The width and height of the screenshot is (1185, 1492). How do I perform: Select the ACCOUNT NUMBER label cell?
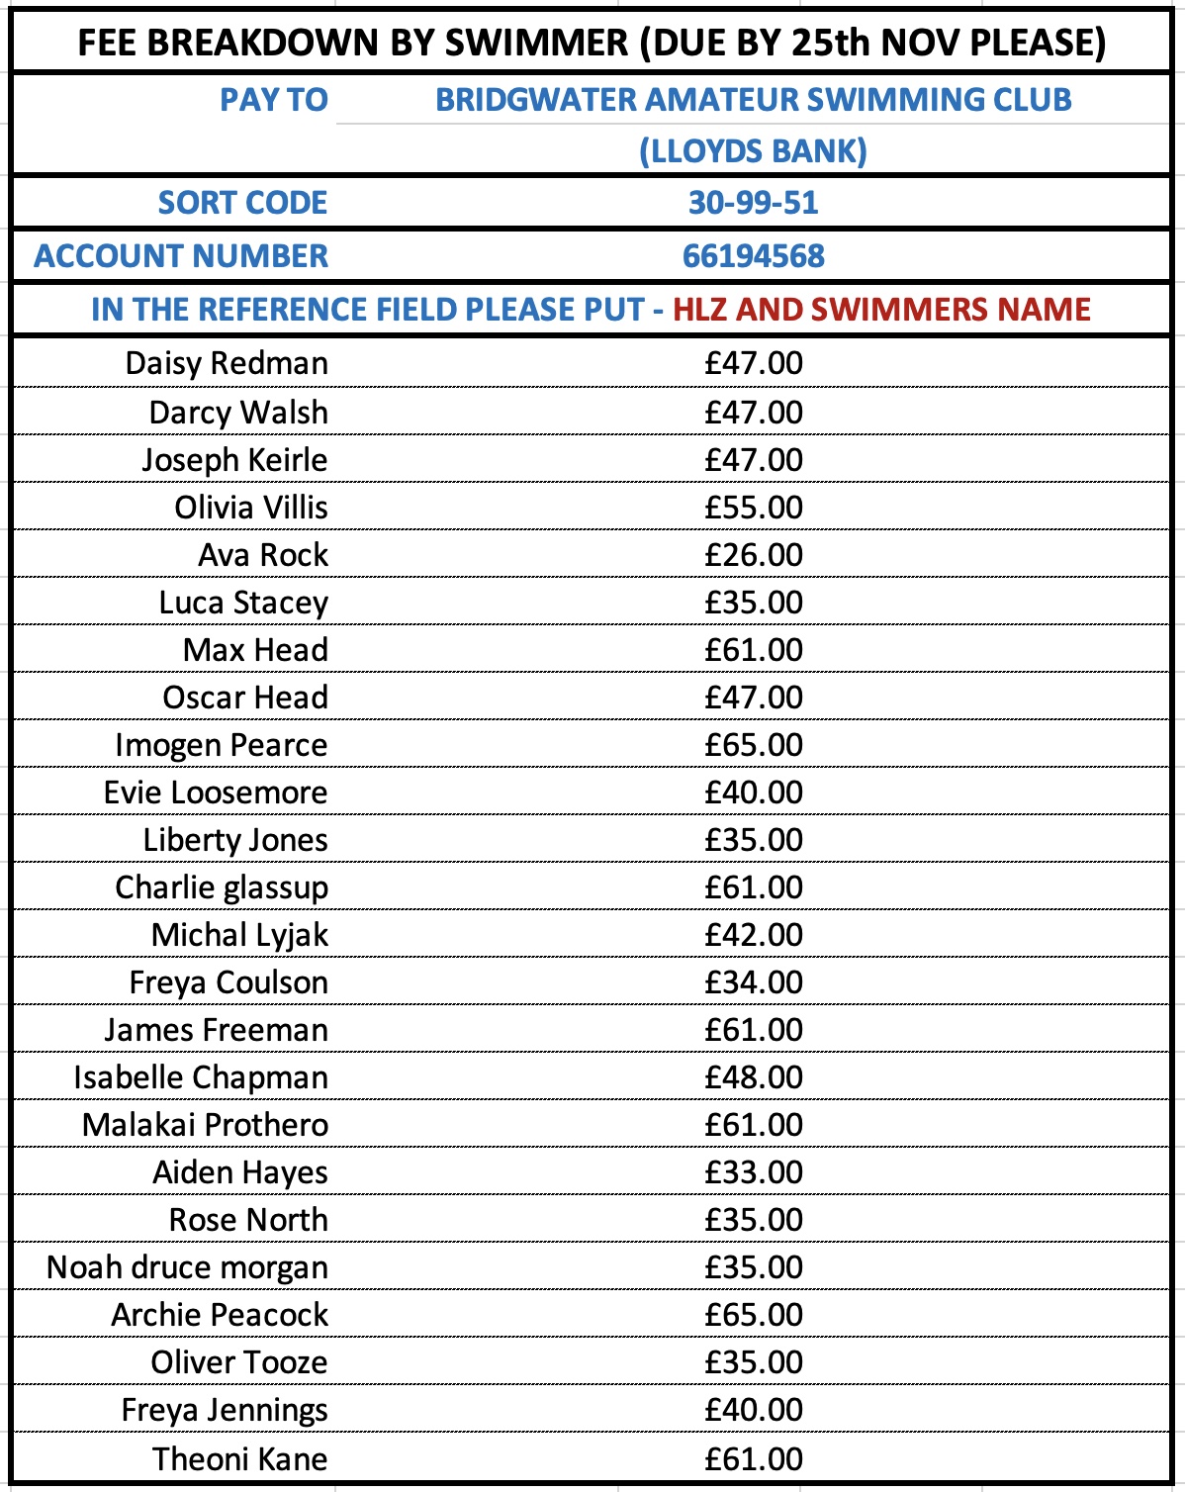181,256
